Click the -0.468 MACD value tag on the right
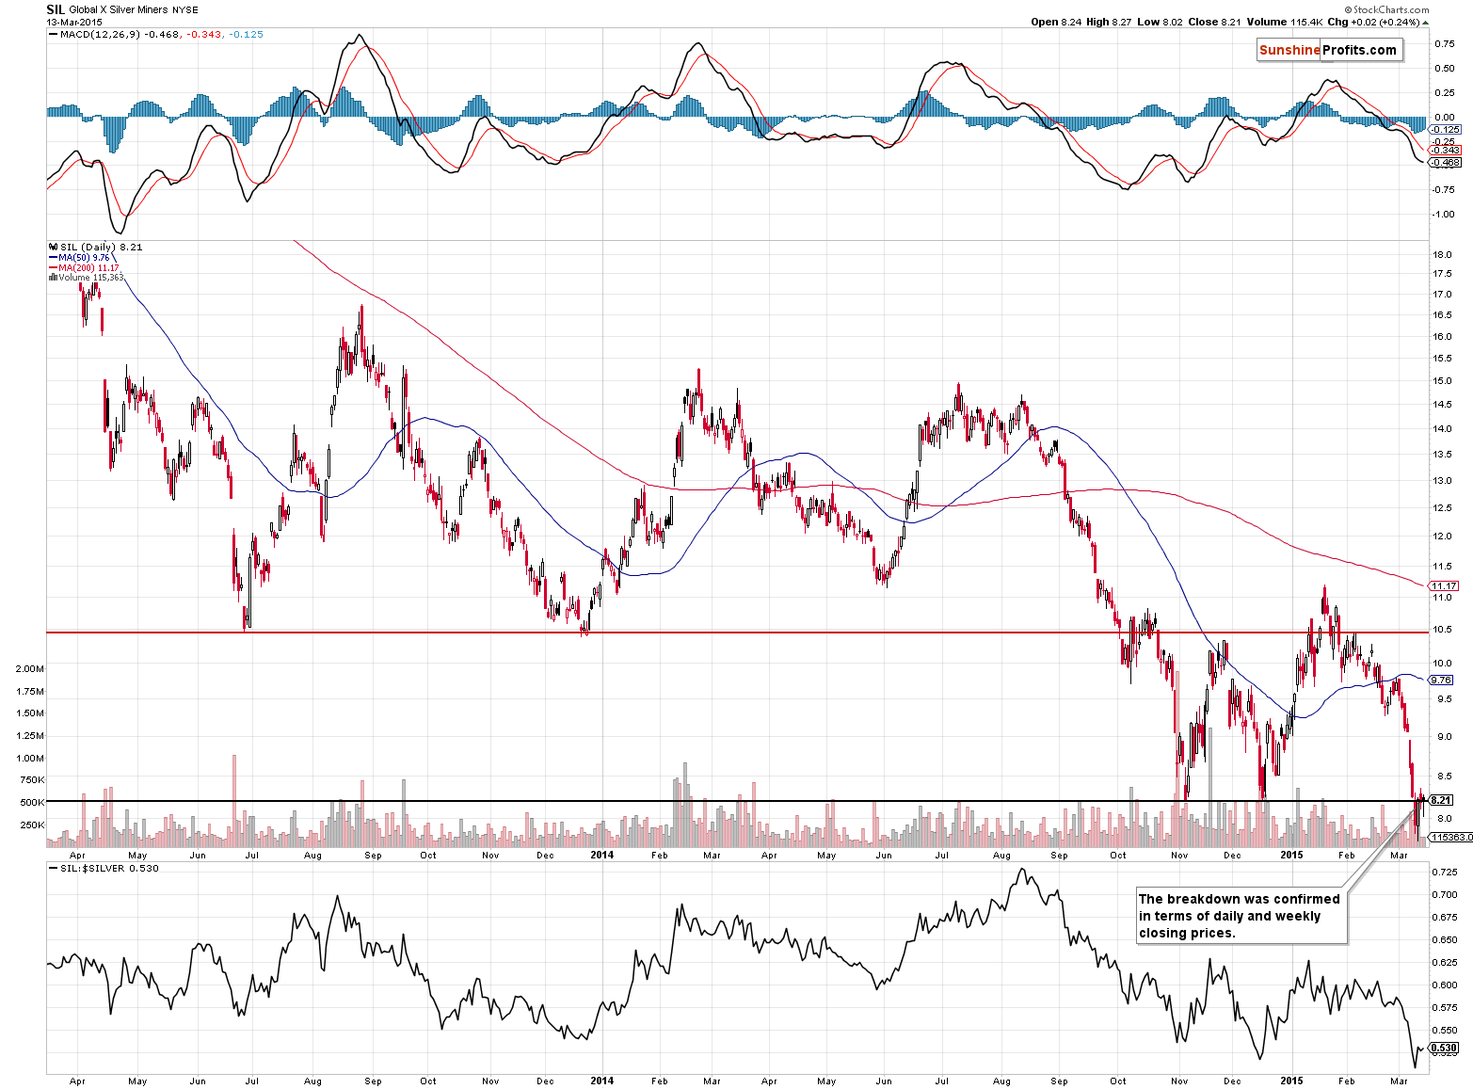1473x1089 pixels. point(1445,163)
